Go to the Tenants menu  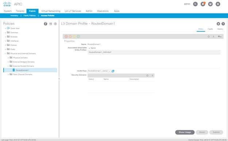point(20,11)
